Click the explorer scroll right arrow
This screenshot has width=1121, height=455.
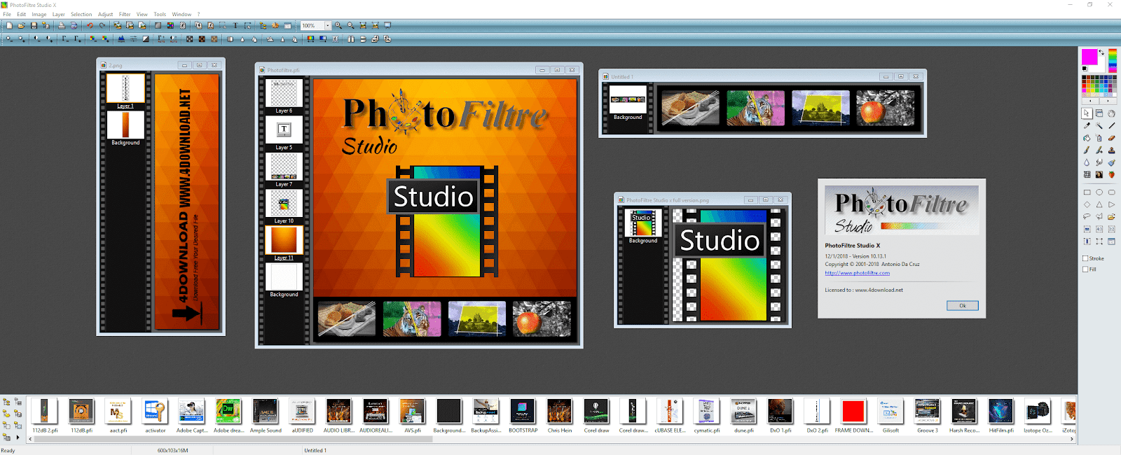(x=1073, y=439)
